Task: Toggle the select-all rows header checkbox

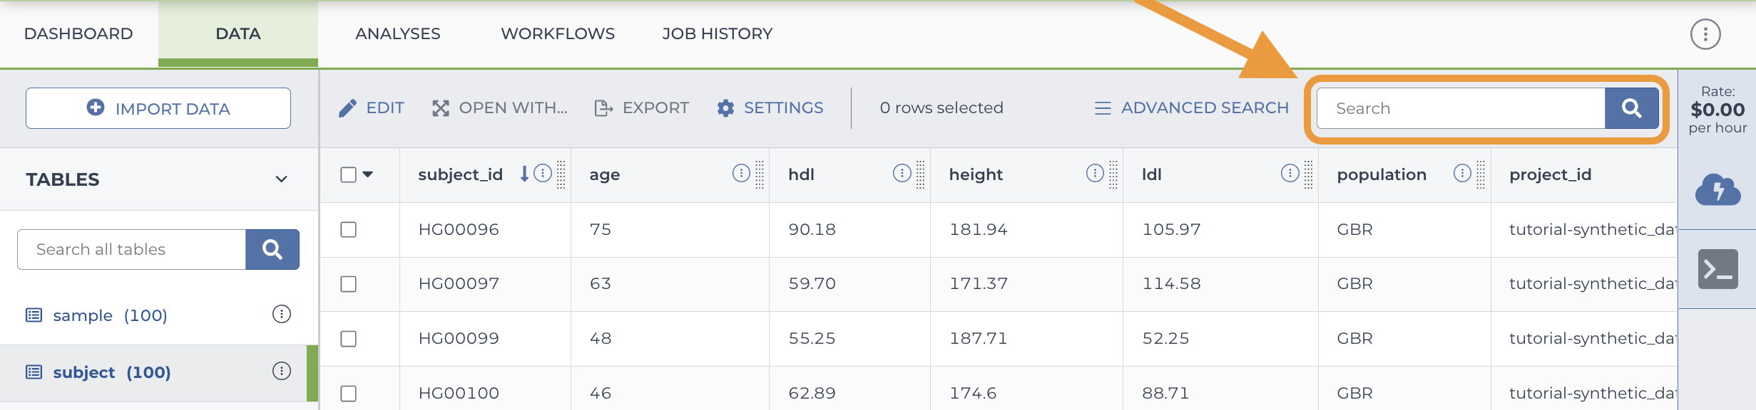Action: pos(349,174)
